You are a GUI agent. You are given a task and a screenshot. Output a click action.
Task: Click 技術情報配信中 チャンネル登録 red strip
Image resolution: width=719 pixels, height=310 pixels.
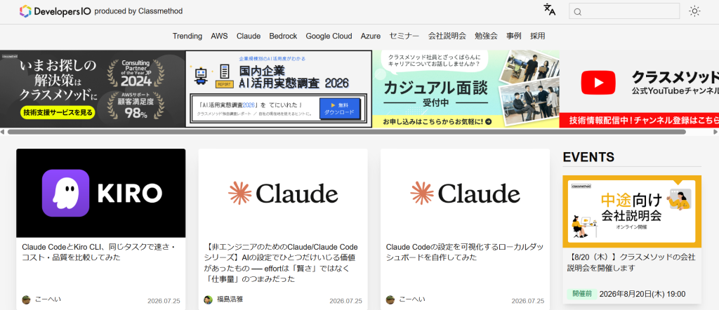click(x=639, y=121)
